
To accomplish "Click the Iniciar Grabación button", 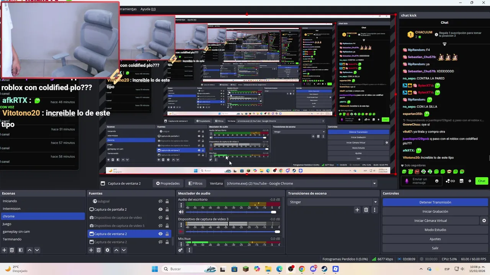I will coord(435,211).
